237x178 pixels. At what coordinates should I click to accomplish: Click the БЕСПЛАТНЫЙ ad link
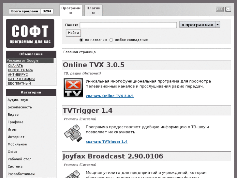click(19, 83)
